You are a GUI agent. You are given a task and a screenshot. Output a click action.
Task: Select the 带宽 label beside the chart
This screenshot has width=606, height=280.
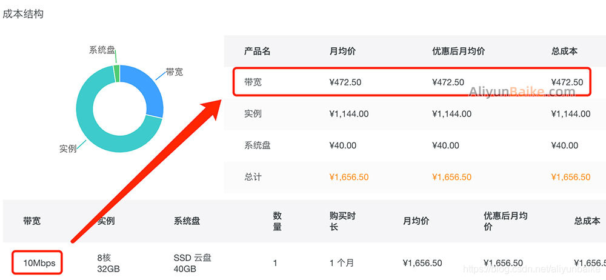(175, 72)
